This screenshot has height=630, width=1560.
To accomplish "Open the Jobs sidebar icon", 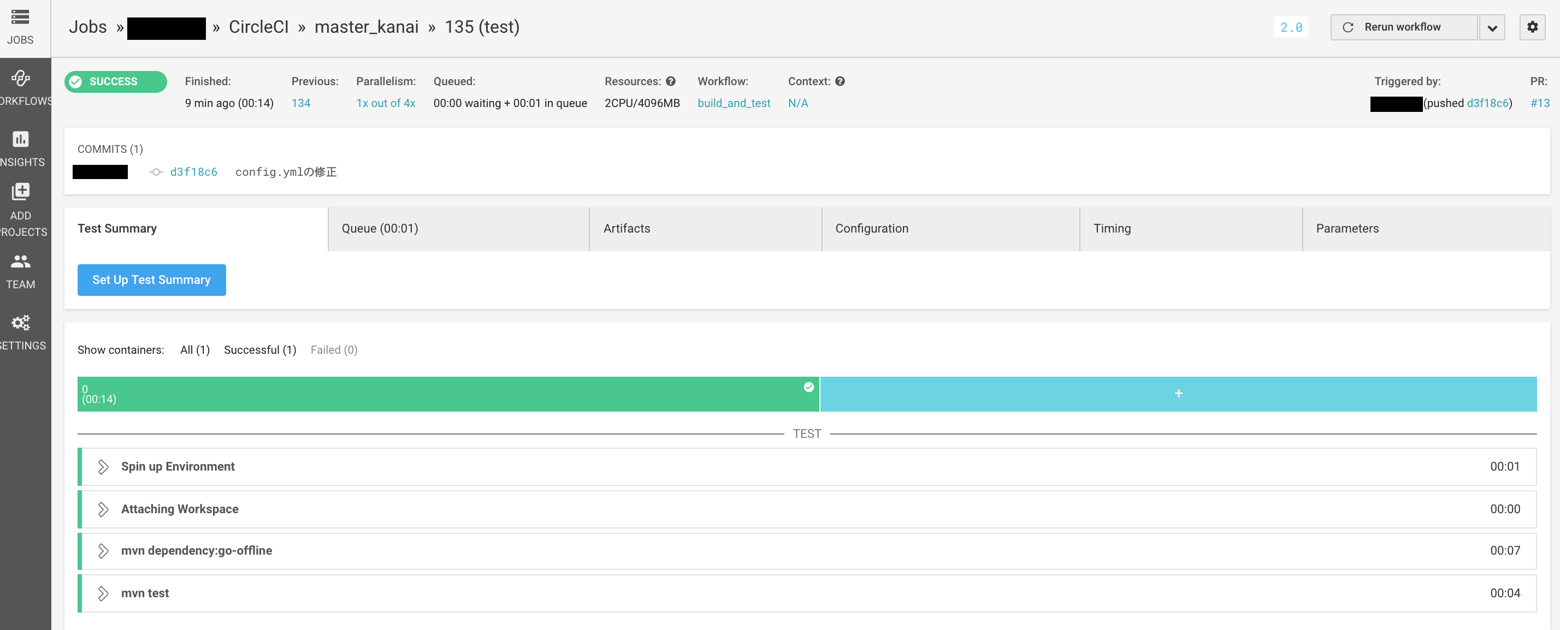I will (20, 17).
